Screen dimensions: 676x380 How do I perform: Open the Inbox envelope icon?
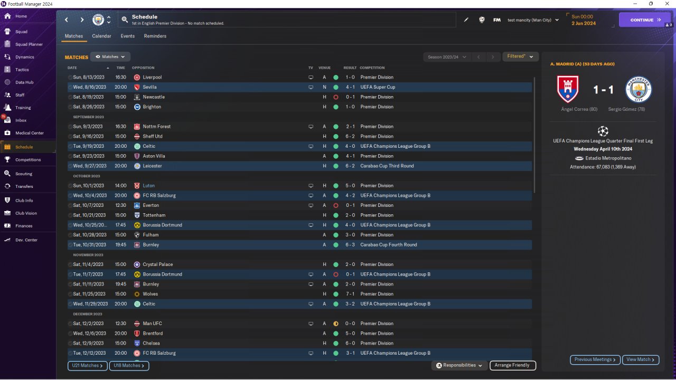pyautogui.click(x=7, y=120)
